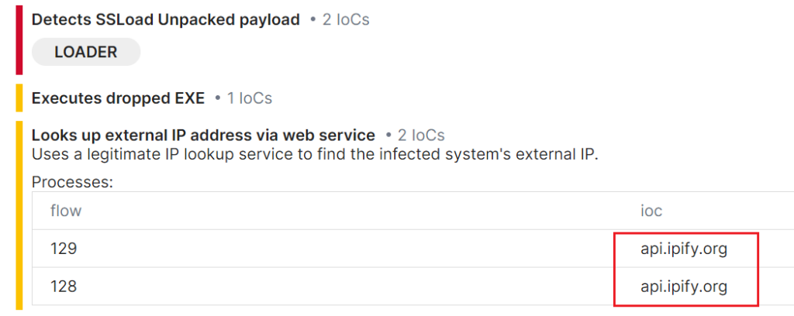Expand the Executes dropped EXE signature

(x=118, y=98)
